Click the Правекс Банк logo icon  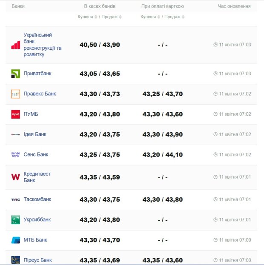click(15, 94)
